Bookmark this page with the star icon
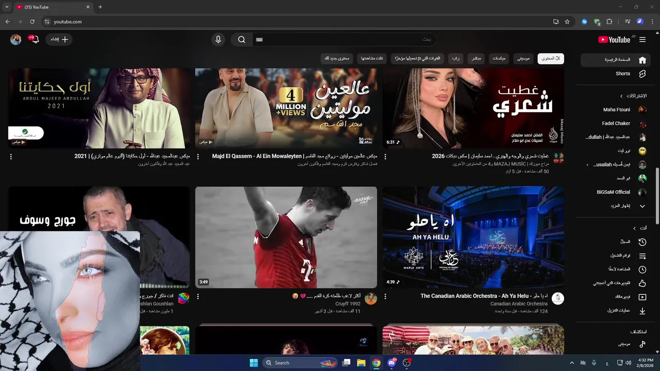The image size is (660, 371). click(567, 22)
